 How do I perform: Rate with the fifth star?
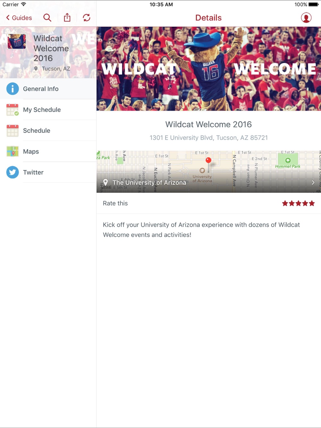[312, 203]
